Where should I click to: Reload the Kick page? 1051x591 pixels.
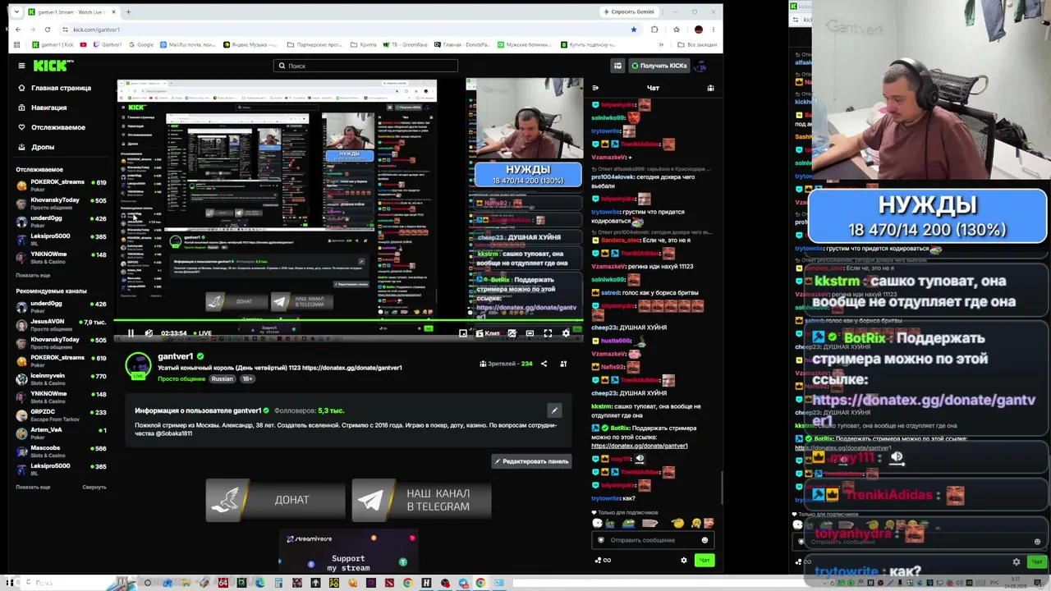coord(48,30)
